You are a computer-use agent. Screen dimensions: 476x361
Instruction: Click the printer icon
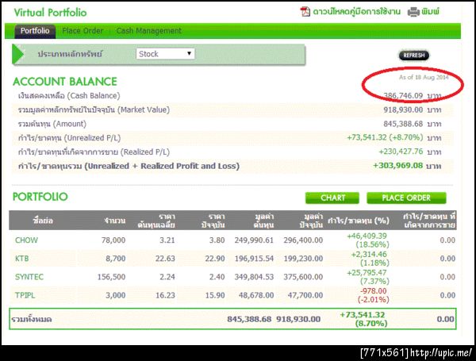413,12
